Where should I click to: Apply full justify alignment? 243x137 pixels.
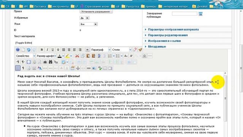click(x=63, y=50)
